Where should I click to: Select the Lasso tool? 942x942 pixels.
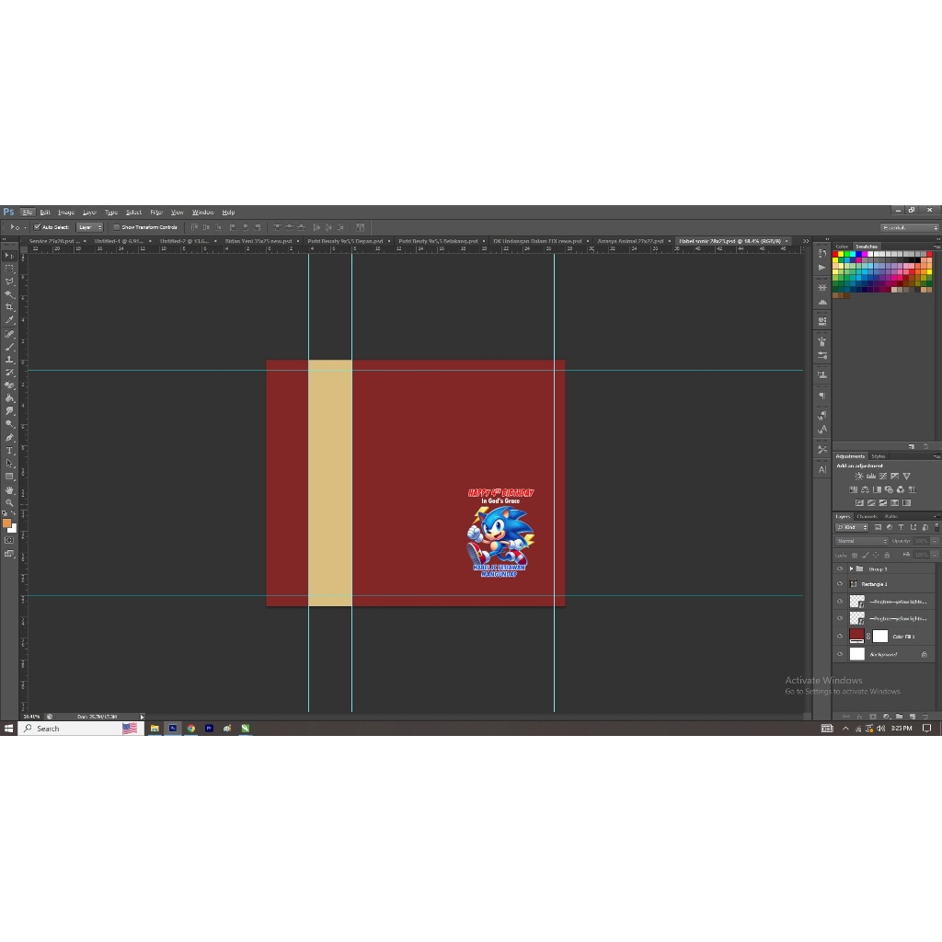click(x=9, y=281)
